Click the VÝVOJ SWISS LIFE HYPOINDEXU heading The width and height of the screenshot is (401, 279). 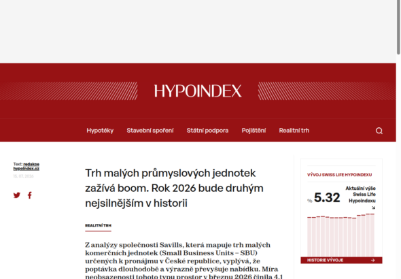(339, 175)
